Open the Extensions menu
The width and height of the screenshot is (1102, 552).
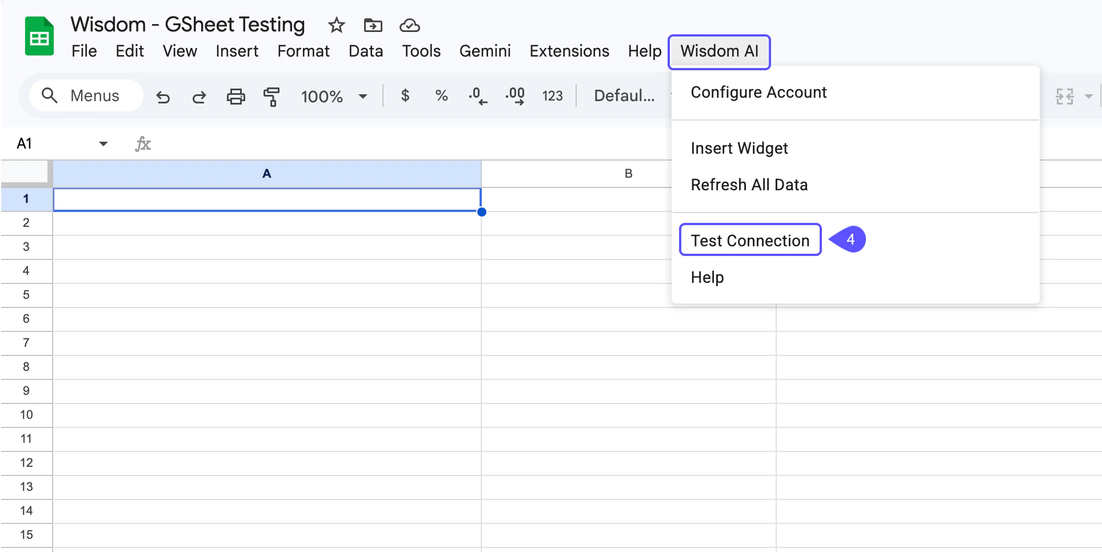point(569,51)
